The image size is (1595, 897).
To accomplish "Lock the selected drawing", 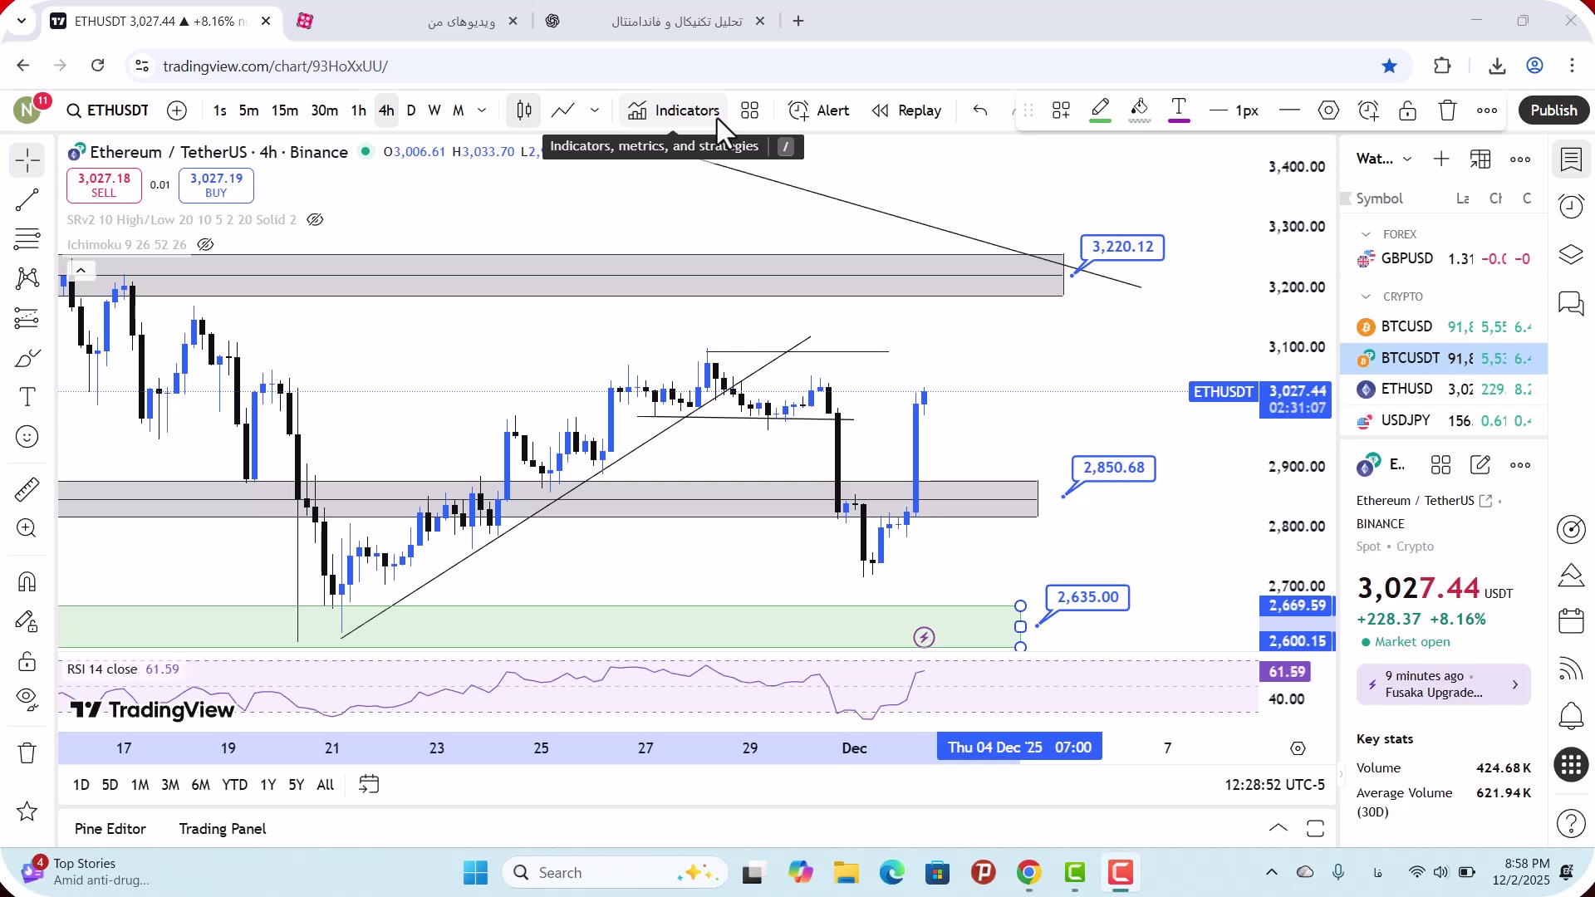I will pyautogui.click(x=1408, y=110).
